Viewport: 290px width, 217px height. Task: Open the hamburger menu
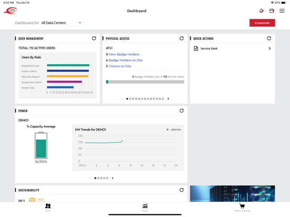pos(282,10)
